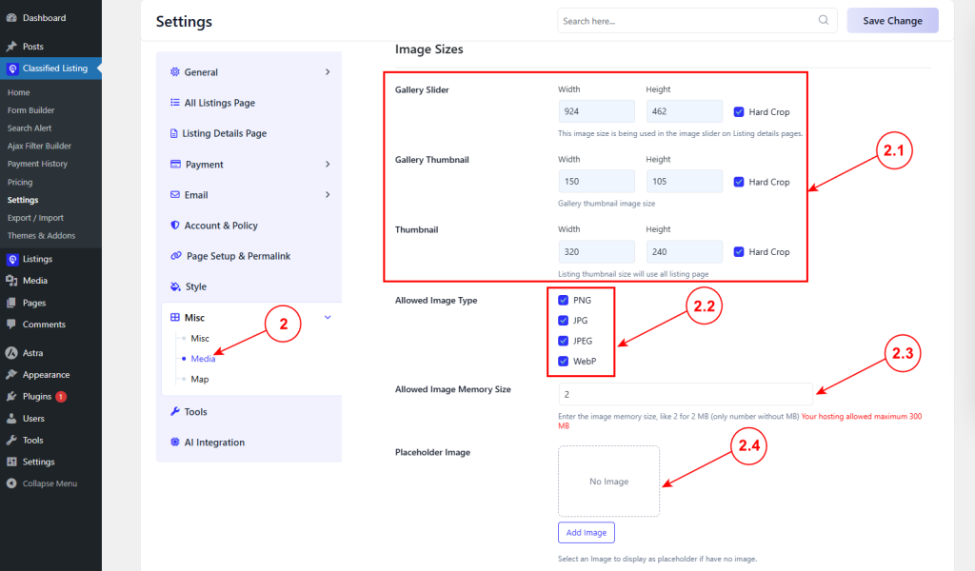
Task: Click the Page Setup & Permalink link icon
Action: (x=176, y=255)
